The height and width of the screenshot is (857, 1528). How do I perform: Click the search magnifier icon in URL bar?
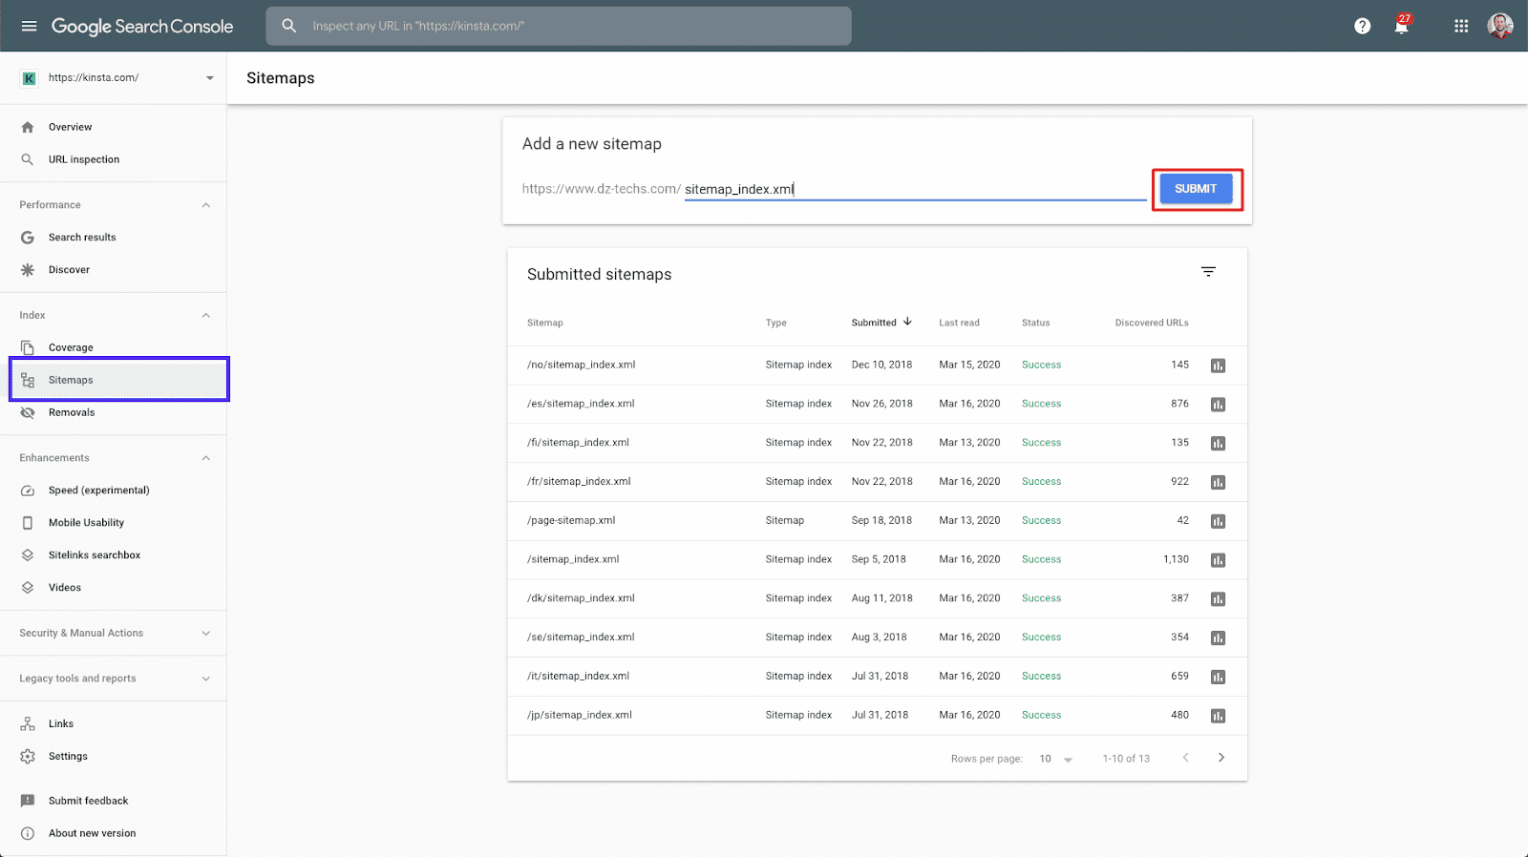point(289,26)
